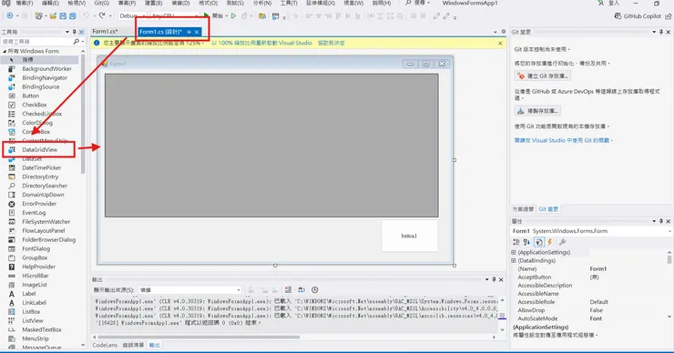Pin the toolbox panel with pushpin
The height and width of the screenshot is (353, 674).
tap(74, 32)
